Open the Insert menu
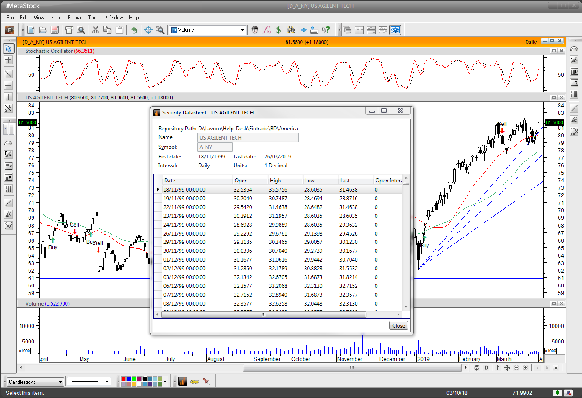Screen dimensions: 582x398 tap(56, 18)
